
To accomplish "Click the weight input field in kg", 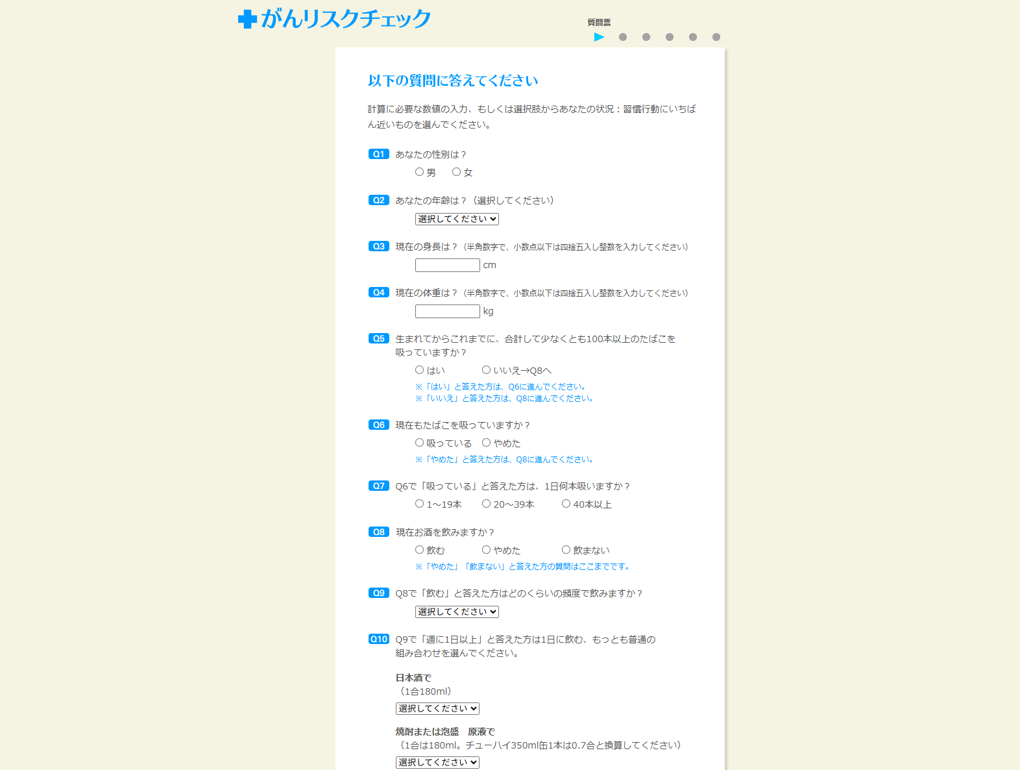I will pos(447,312).
